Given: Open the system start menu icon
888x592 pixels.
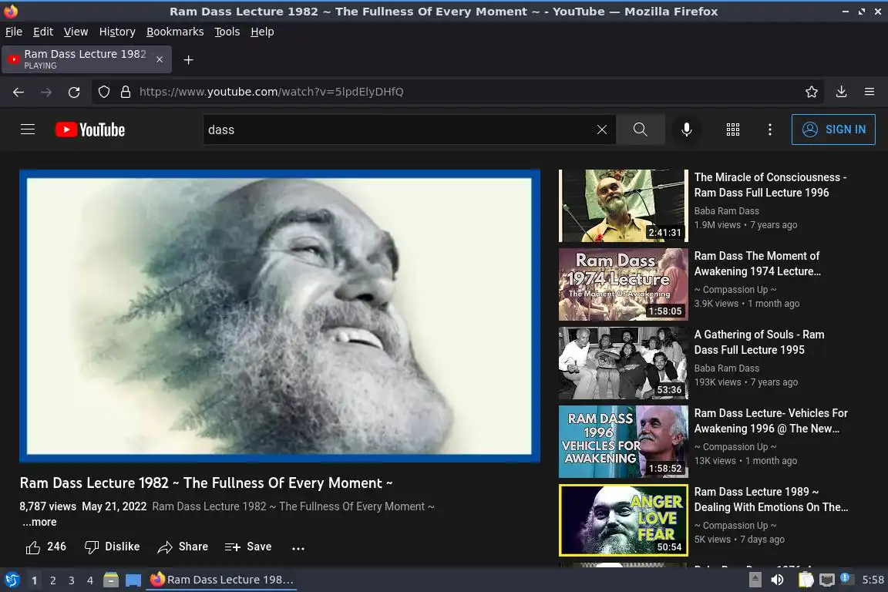Looking at the screenshot, I should (x=12, y=580).
